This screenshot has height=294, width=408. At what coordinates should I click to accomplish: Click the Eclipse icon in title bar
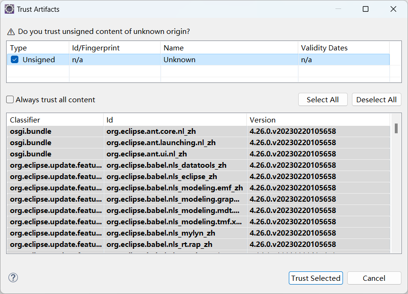pyautogui.click(x=9, y=9)
